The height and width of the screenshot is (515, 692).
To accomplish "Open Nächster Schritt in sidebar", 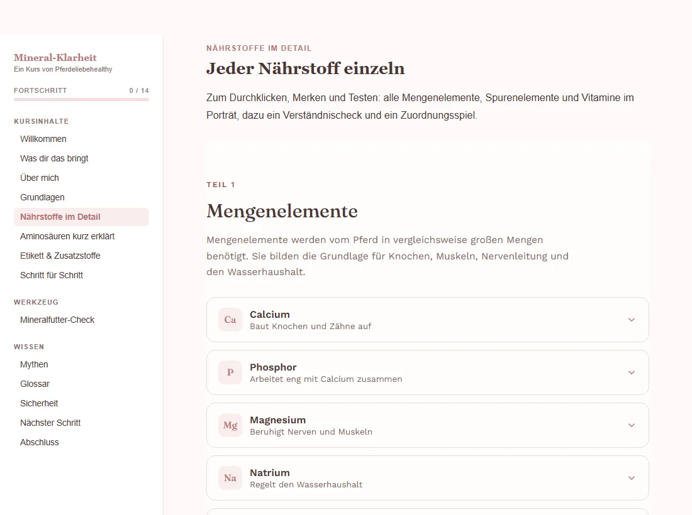I will (81, 423).
